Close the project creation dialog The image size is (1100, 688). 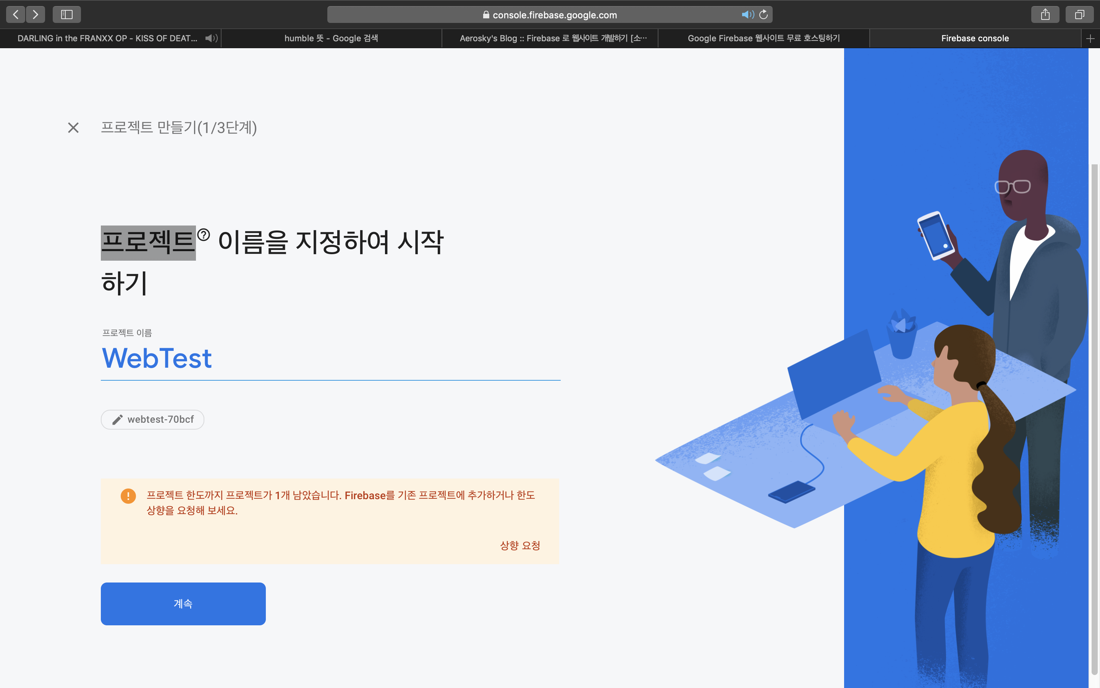[x=73, y=127]
